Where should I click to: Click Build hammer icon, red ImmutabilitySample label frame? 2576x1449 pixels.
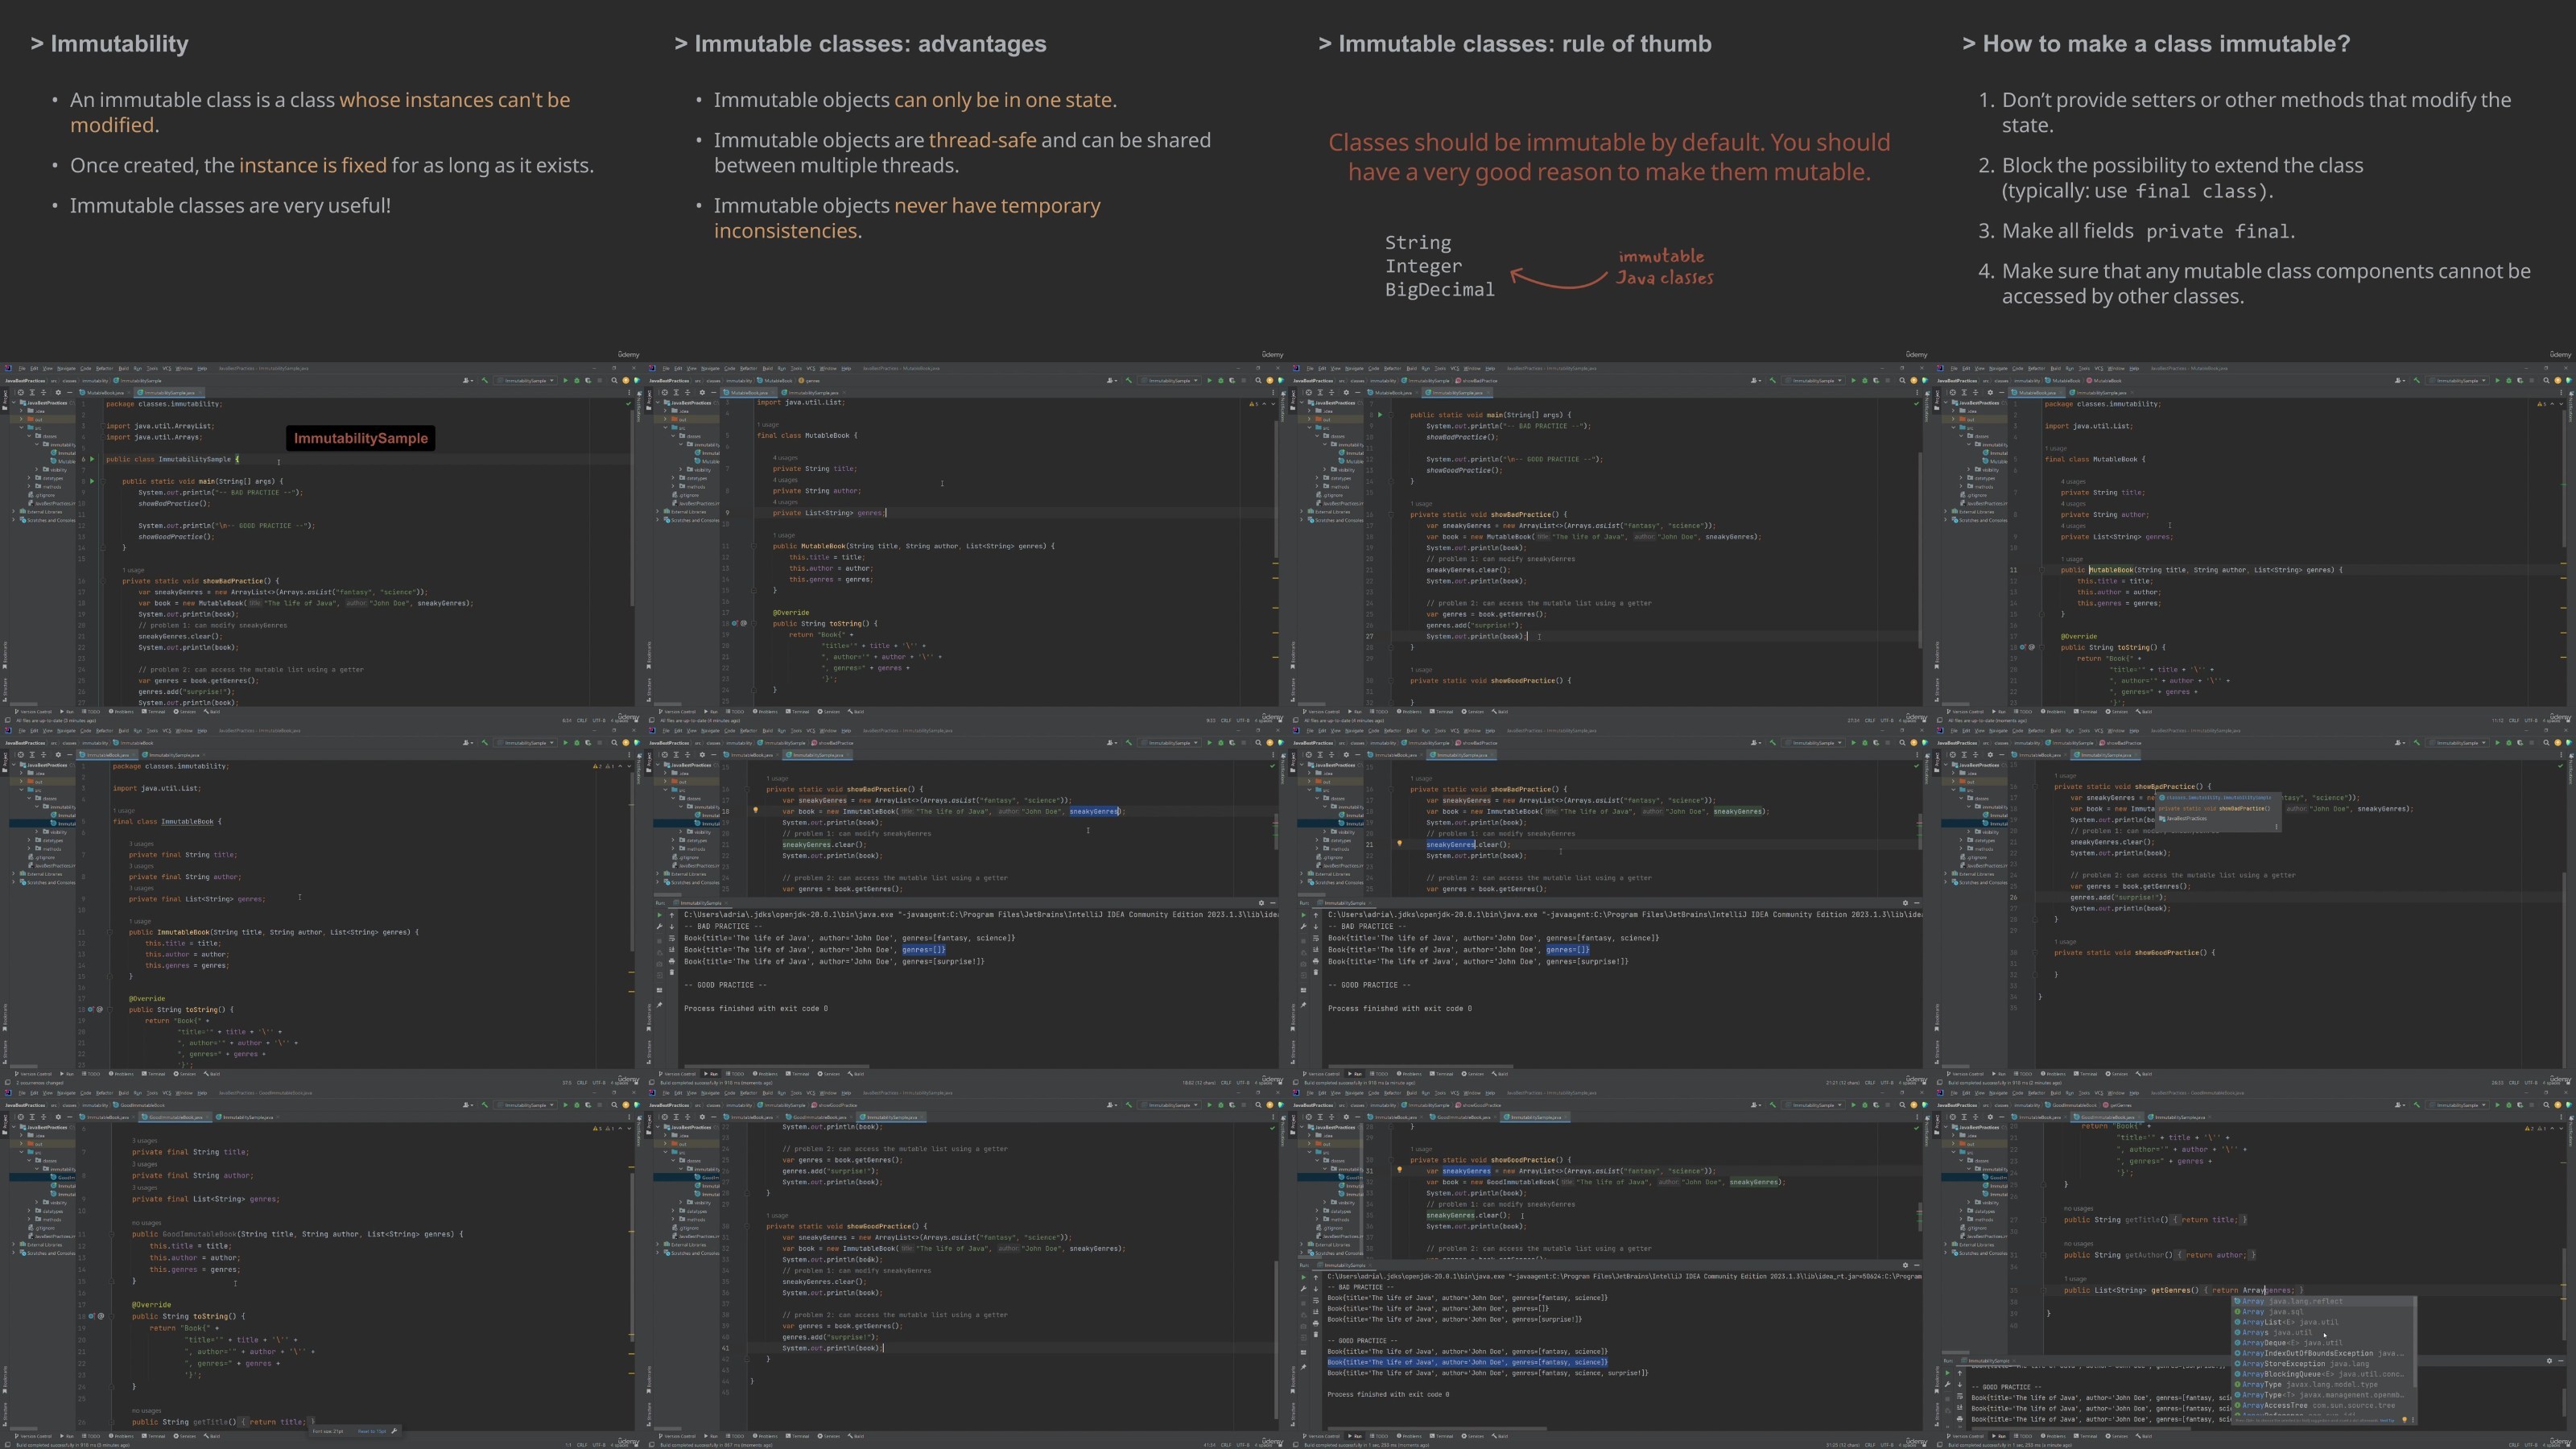(485, 380)
